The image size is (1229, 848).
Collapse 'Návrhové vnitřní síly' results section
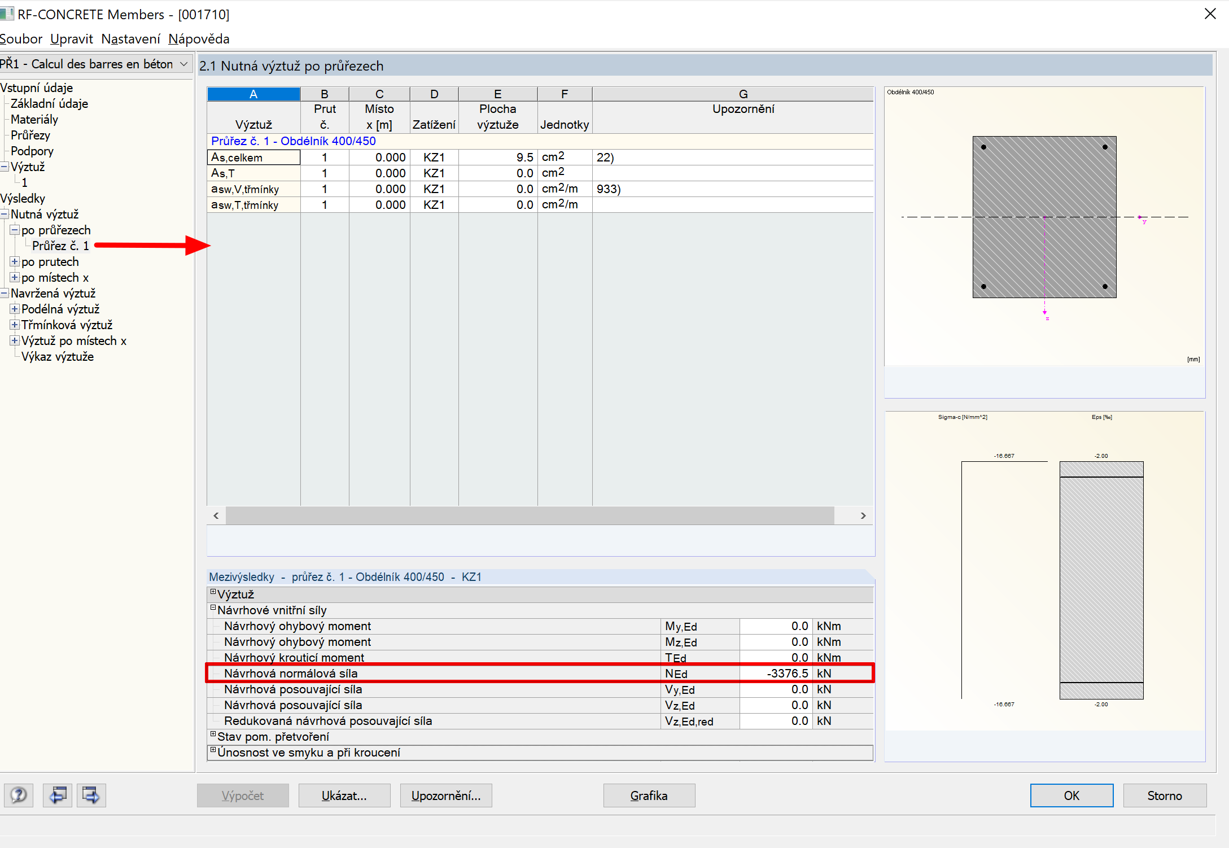213,608
